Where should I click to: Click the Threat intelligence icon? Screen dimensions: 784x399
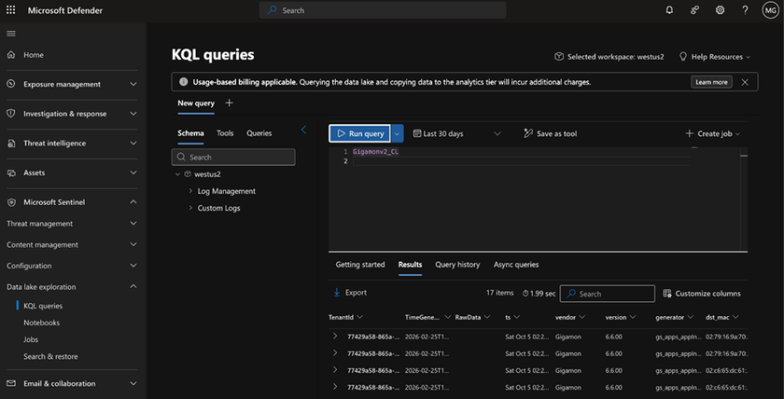(11, 144)
